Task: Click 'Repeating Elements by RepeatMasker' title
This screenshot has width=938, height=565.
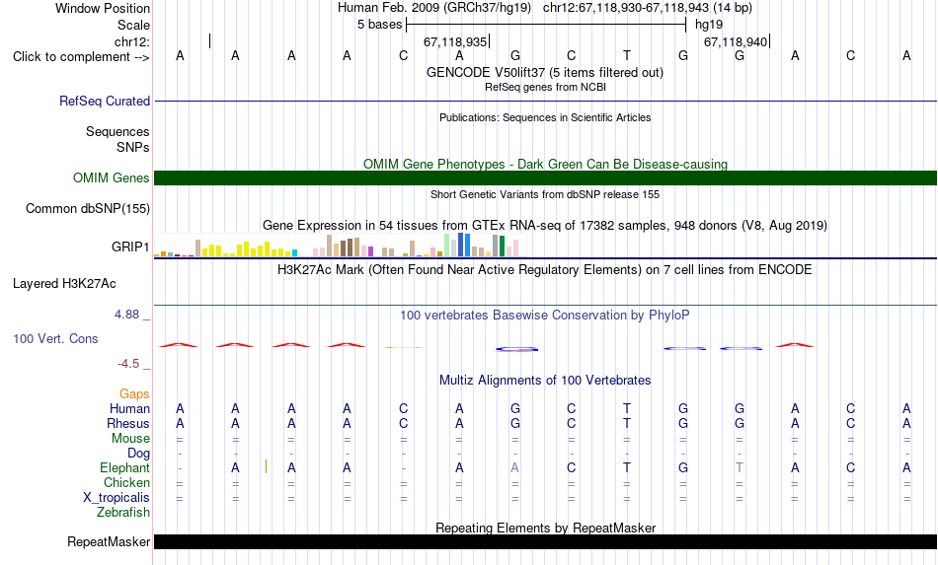Action: coord(546,528)
